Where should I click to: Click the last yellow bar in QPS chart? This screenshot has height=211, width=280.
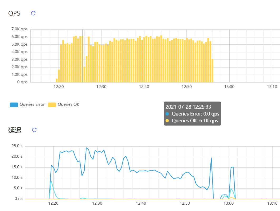[212, 71]
